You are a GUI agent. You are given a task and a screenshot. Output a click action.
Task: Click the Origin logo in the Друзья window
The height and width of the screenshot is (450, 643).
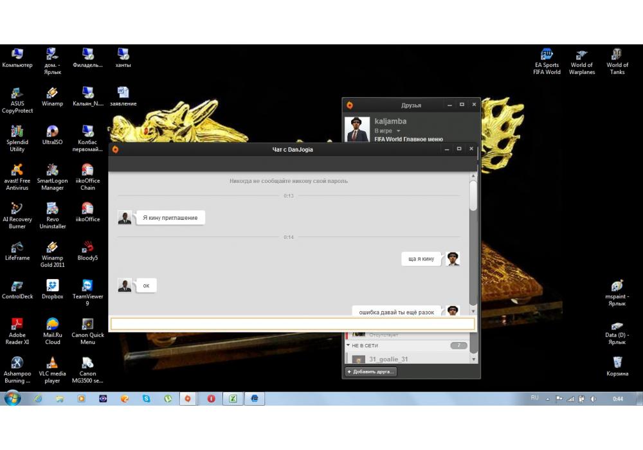(350, 105)
